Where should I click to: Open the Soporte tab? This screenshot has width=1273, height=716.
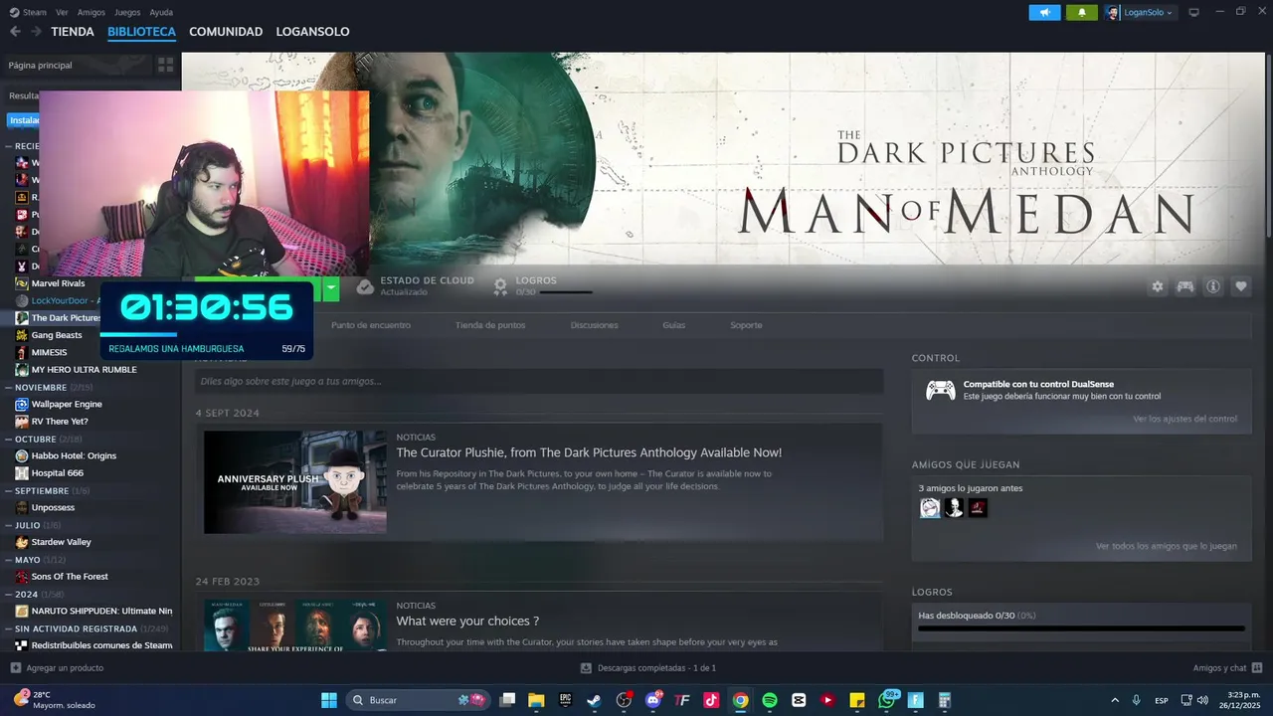(746, 325)
